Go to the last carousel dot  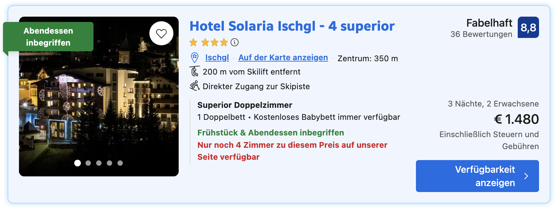120,163
